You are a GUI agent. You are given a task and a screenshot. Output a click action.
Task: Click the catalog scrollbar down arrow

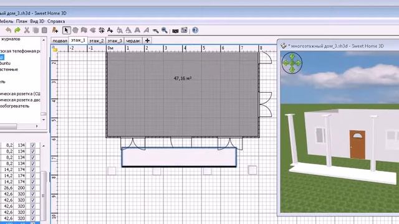pyautogui.click(x=44, y=119)
